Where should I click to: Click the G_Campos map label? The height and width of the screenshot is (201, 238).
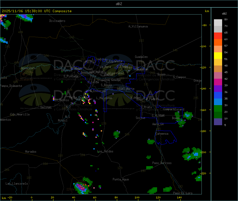pos(180,77)
